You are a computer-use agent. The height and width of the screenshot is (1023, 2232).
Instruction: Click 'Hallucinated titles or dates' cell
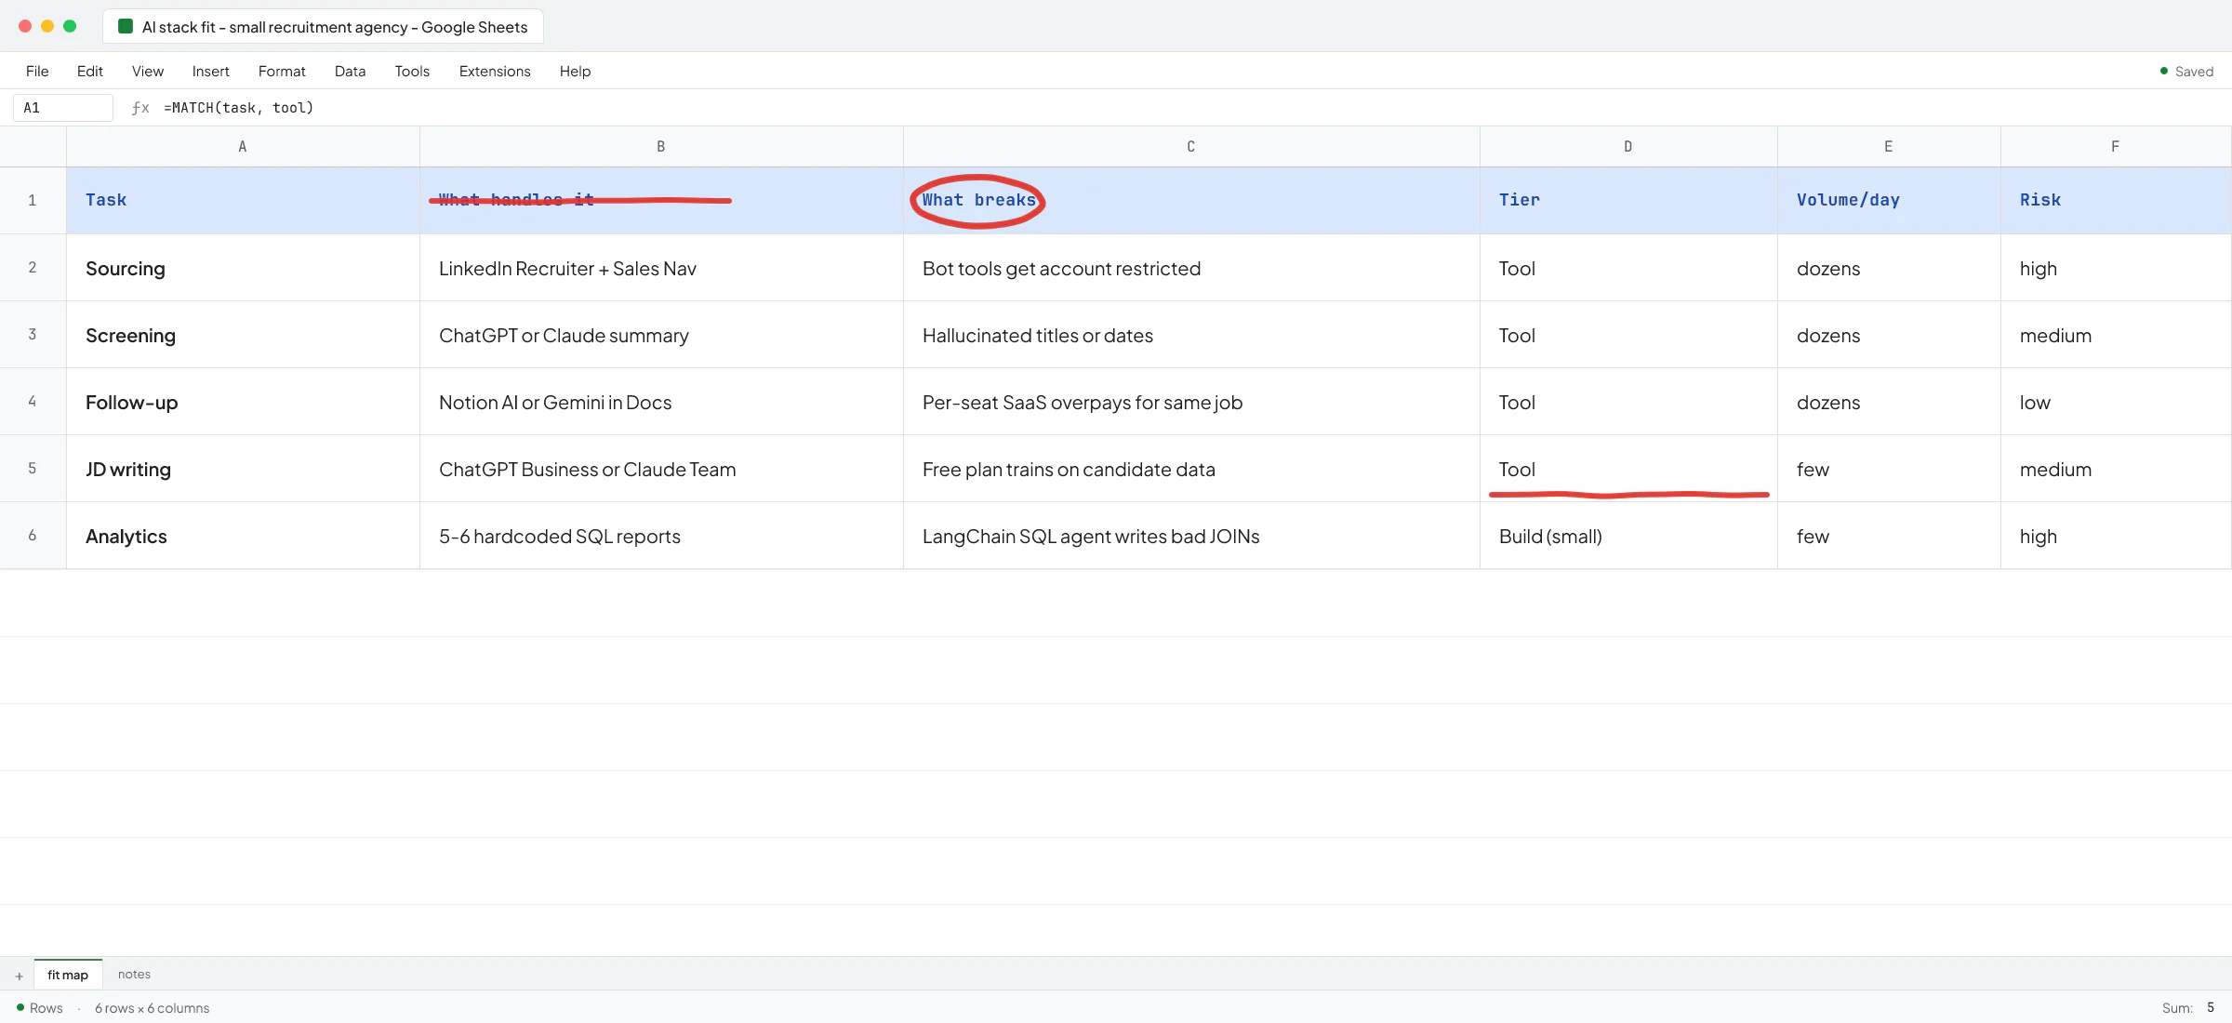click(1191, 335)
